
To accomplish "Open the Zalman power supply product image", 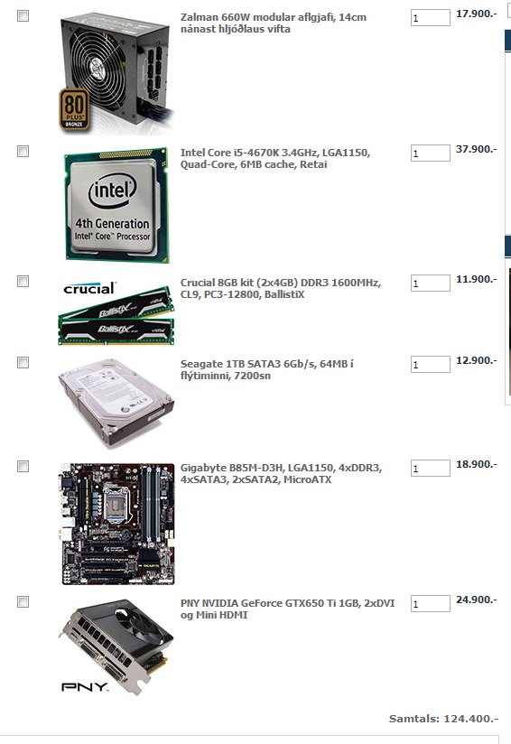I will click(116, 72).
